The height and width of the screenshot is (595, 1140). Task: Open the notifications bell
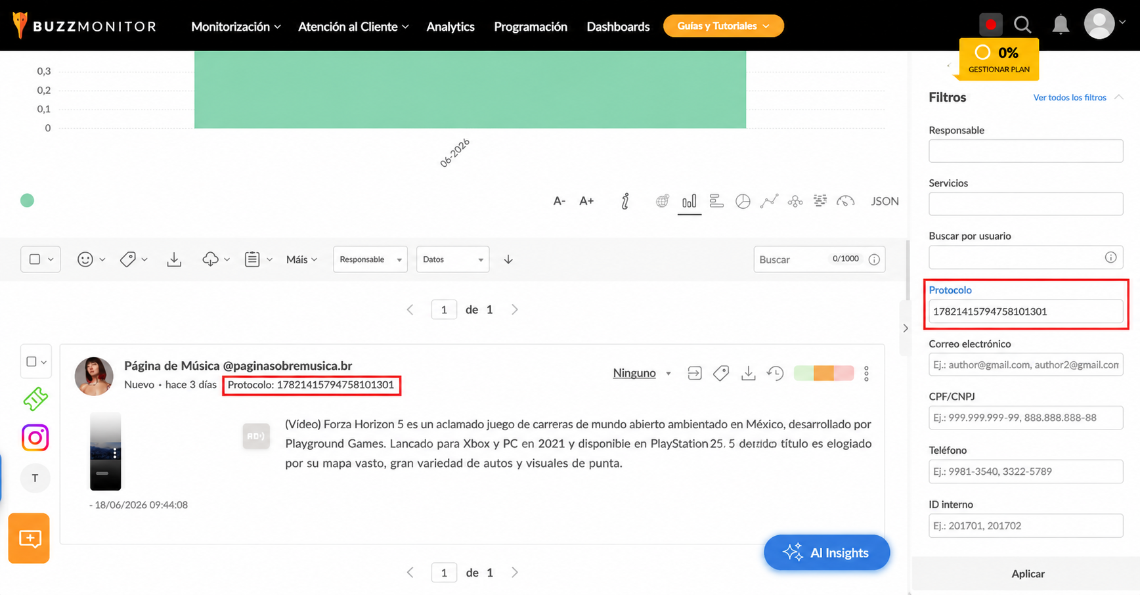click(x=1060, y=25)
